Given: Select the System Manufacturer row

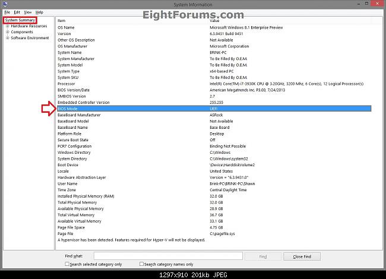Looking at the screenshot, I should [x=214, y=59].
